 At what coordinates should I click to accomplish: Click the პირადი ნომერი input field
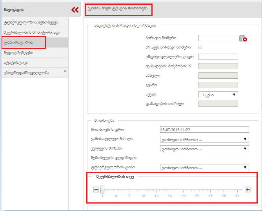click(x=218, y=38)
